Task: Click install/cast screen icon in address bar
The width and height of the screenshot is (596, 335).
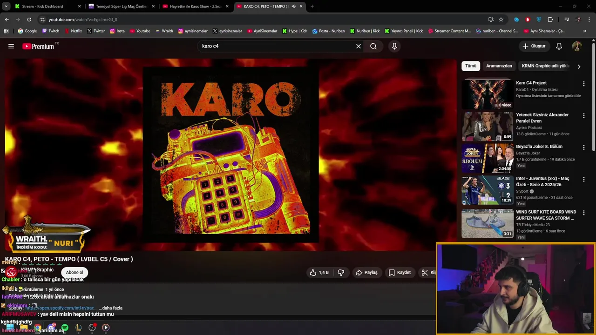Action: pyautogui.click(x=491, y=20)
